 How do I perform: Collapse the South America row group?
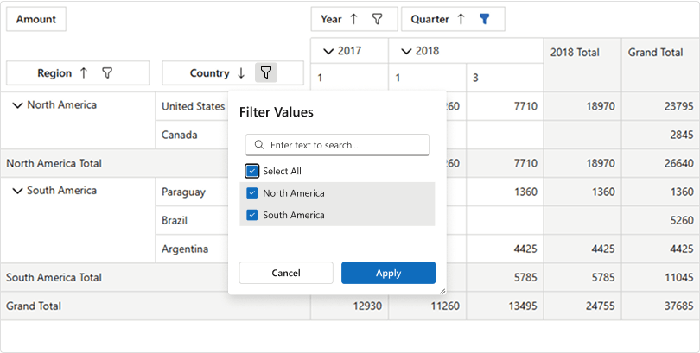[x=17, y=191]
